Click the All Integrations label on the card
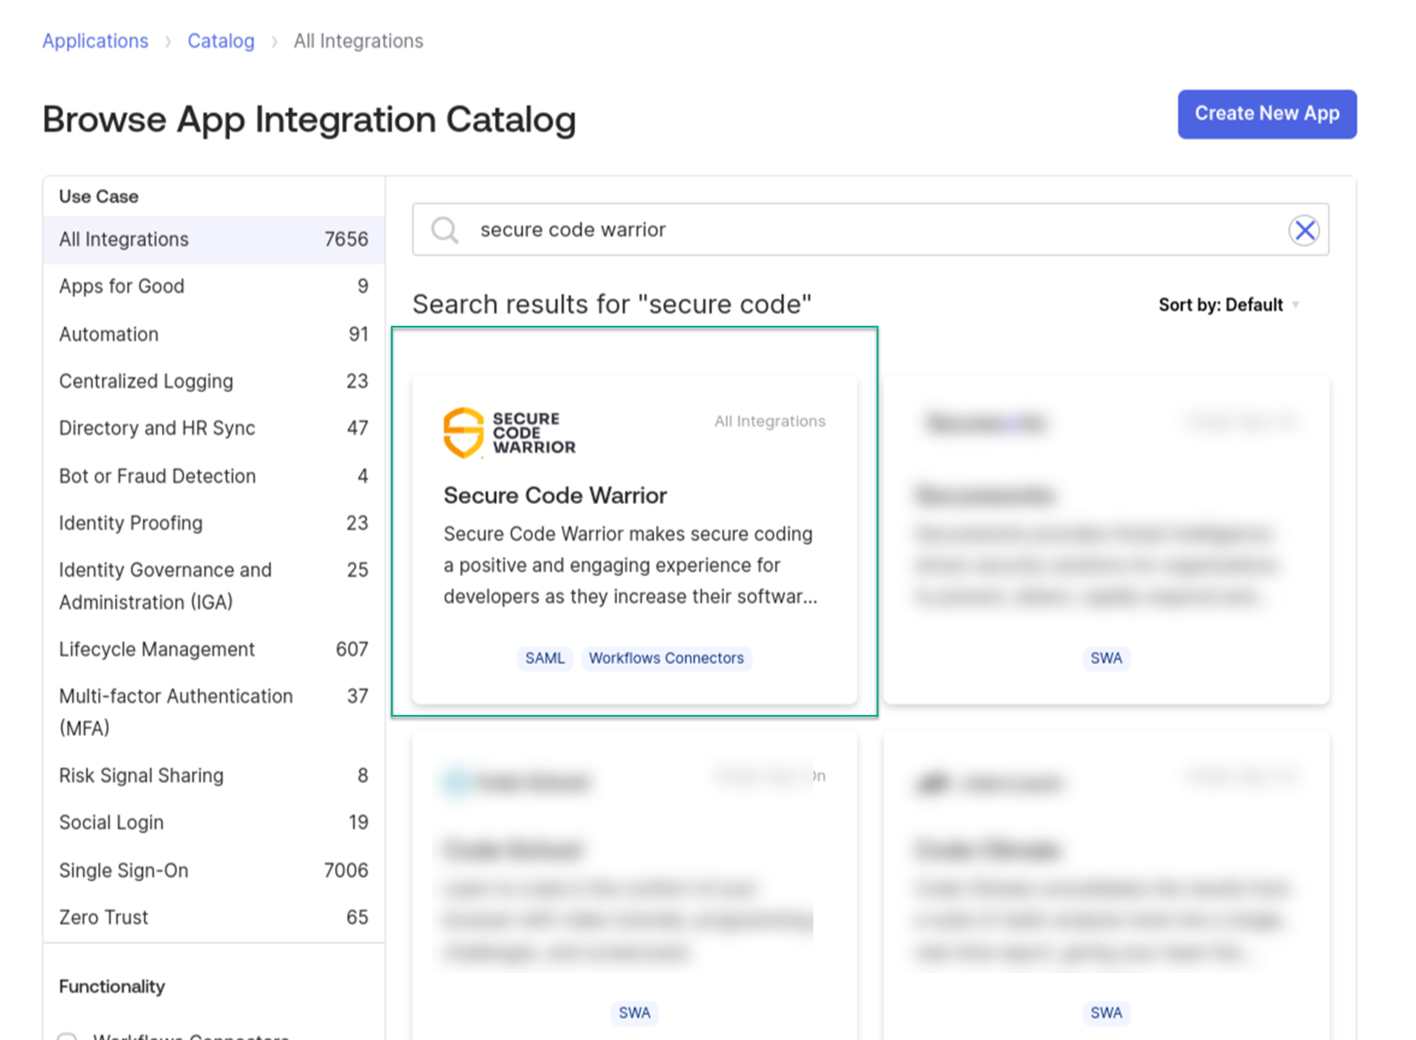The width and height of the screenshot is (1416, 1040). [x=770, y=421]
